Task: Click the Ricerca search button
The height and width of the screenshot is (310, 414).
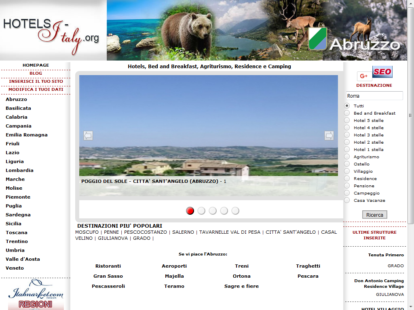Action: [x=374, y=215]
